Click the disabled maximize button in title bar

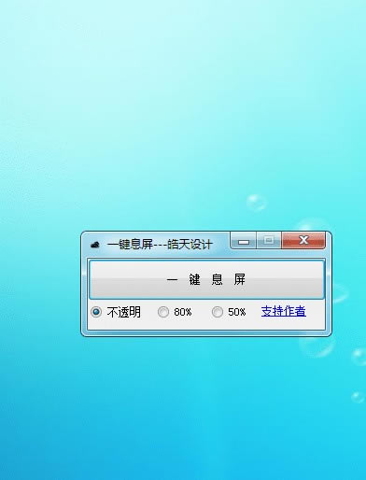[269, 241]
